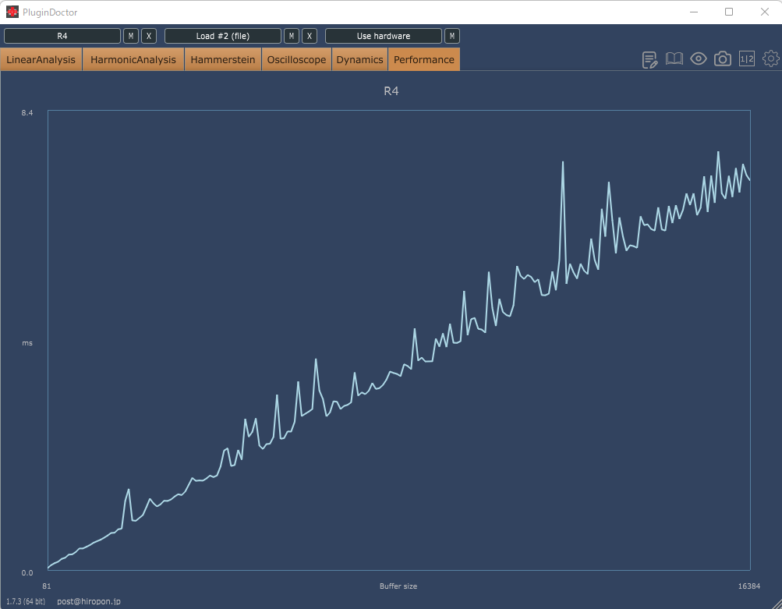
Task: Click the 81 axis minimum value
Action: click(46, 586)
